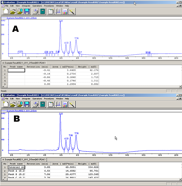The image size is (182, 186).
Task: Click the Print icon in top window A
Action: point(35,12)
